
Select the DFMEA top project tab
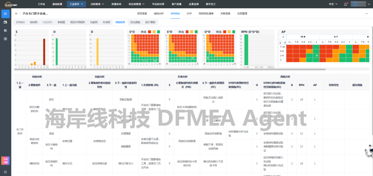coord(175,14)
